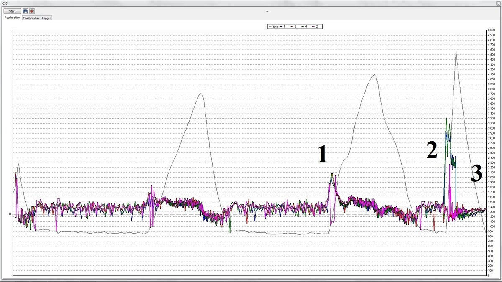Close the CSS window
The height and width of the screenshot is (282, 502).
[499, 3]
